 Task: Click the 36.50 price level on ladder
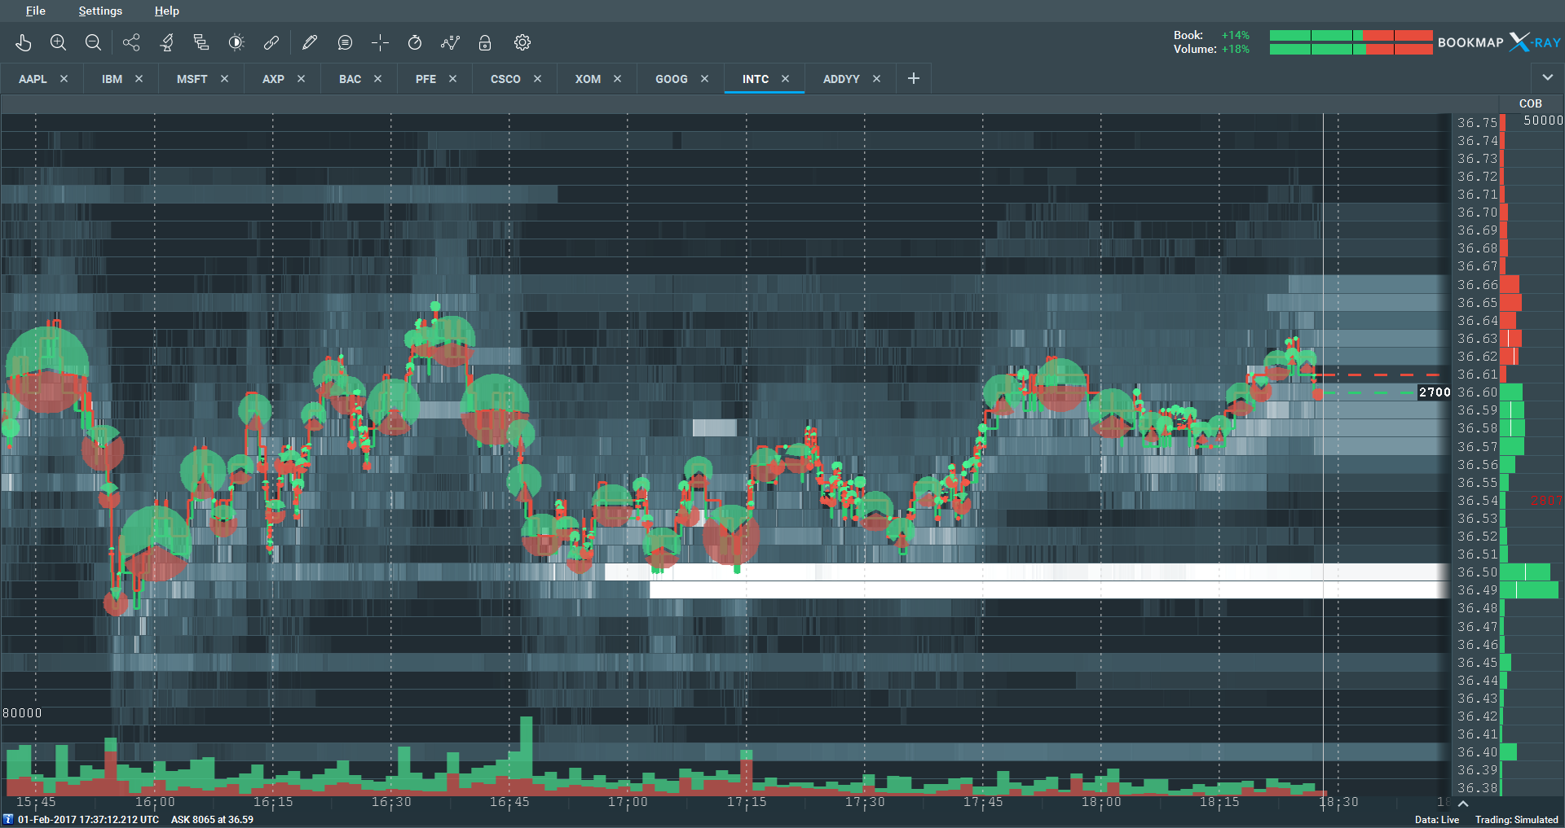1477,572
